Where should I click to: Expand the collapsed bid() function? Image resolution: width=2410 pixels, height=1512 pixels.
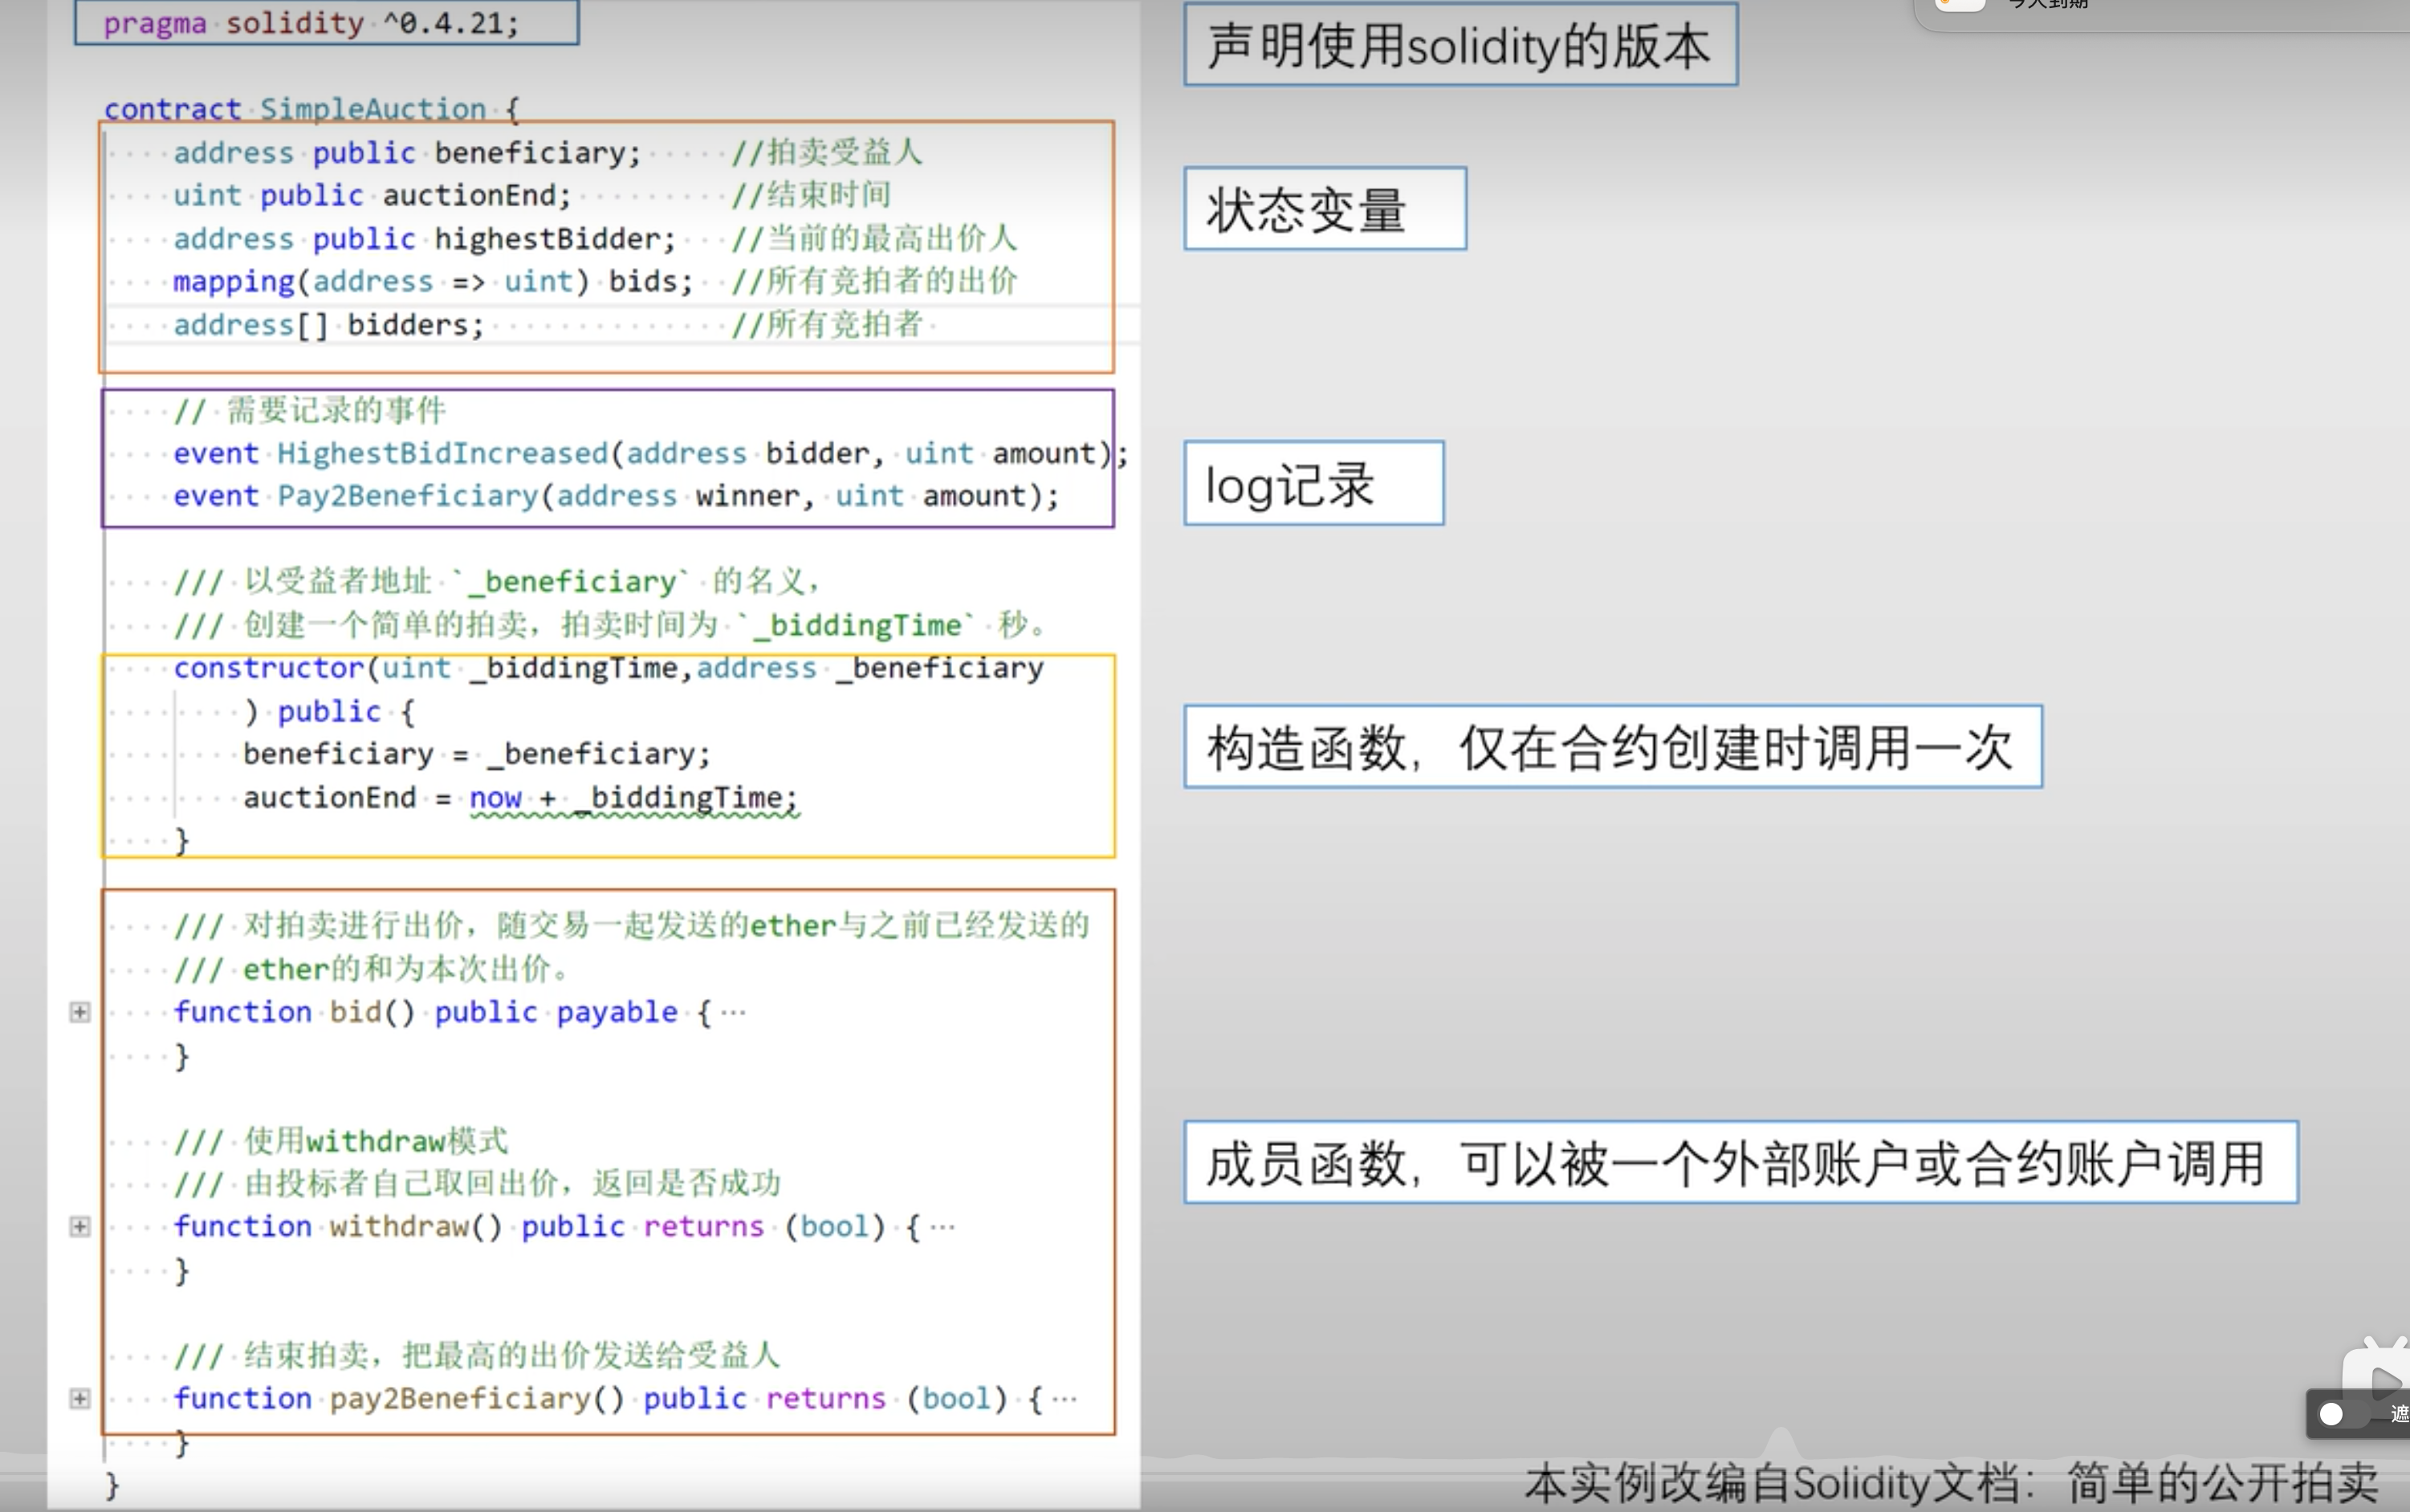(x=80, y=1012)
